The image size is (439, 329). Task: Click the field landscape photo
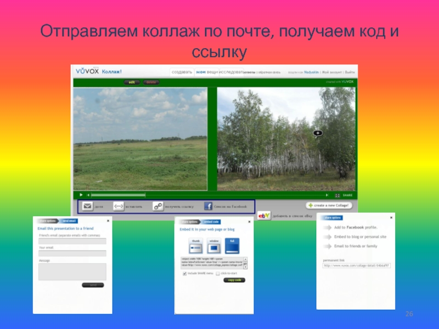coord(140,139)
